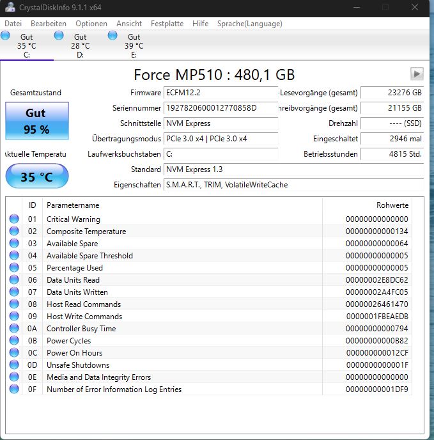Click the Eigenschaften S.M.A.R.T., TRIM field
This screenshot has width=434, height=440.
click(294, 185)
